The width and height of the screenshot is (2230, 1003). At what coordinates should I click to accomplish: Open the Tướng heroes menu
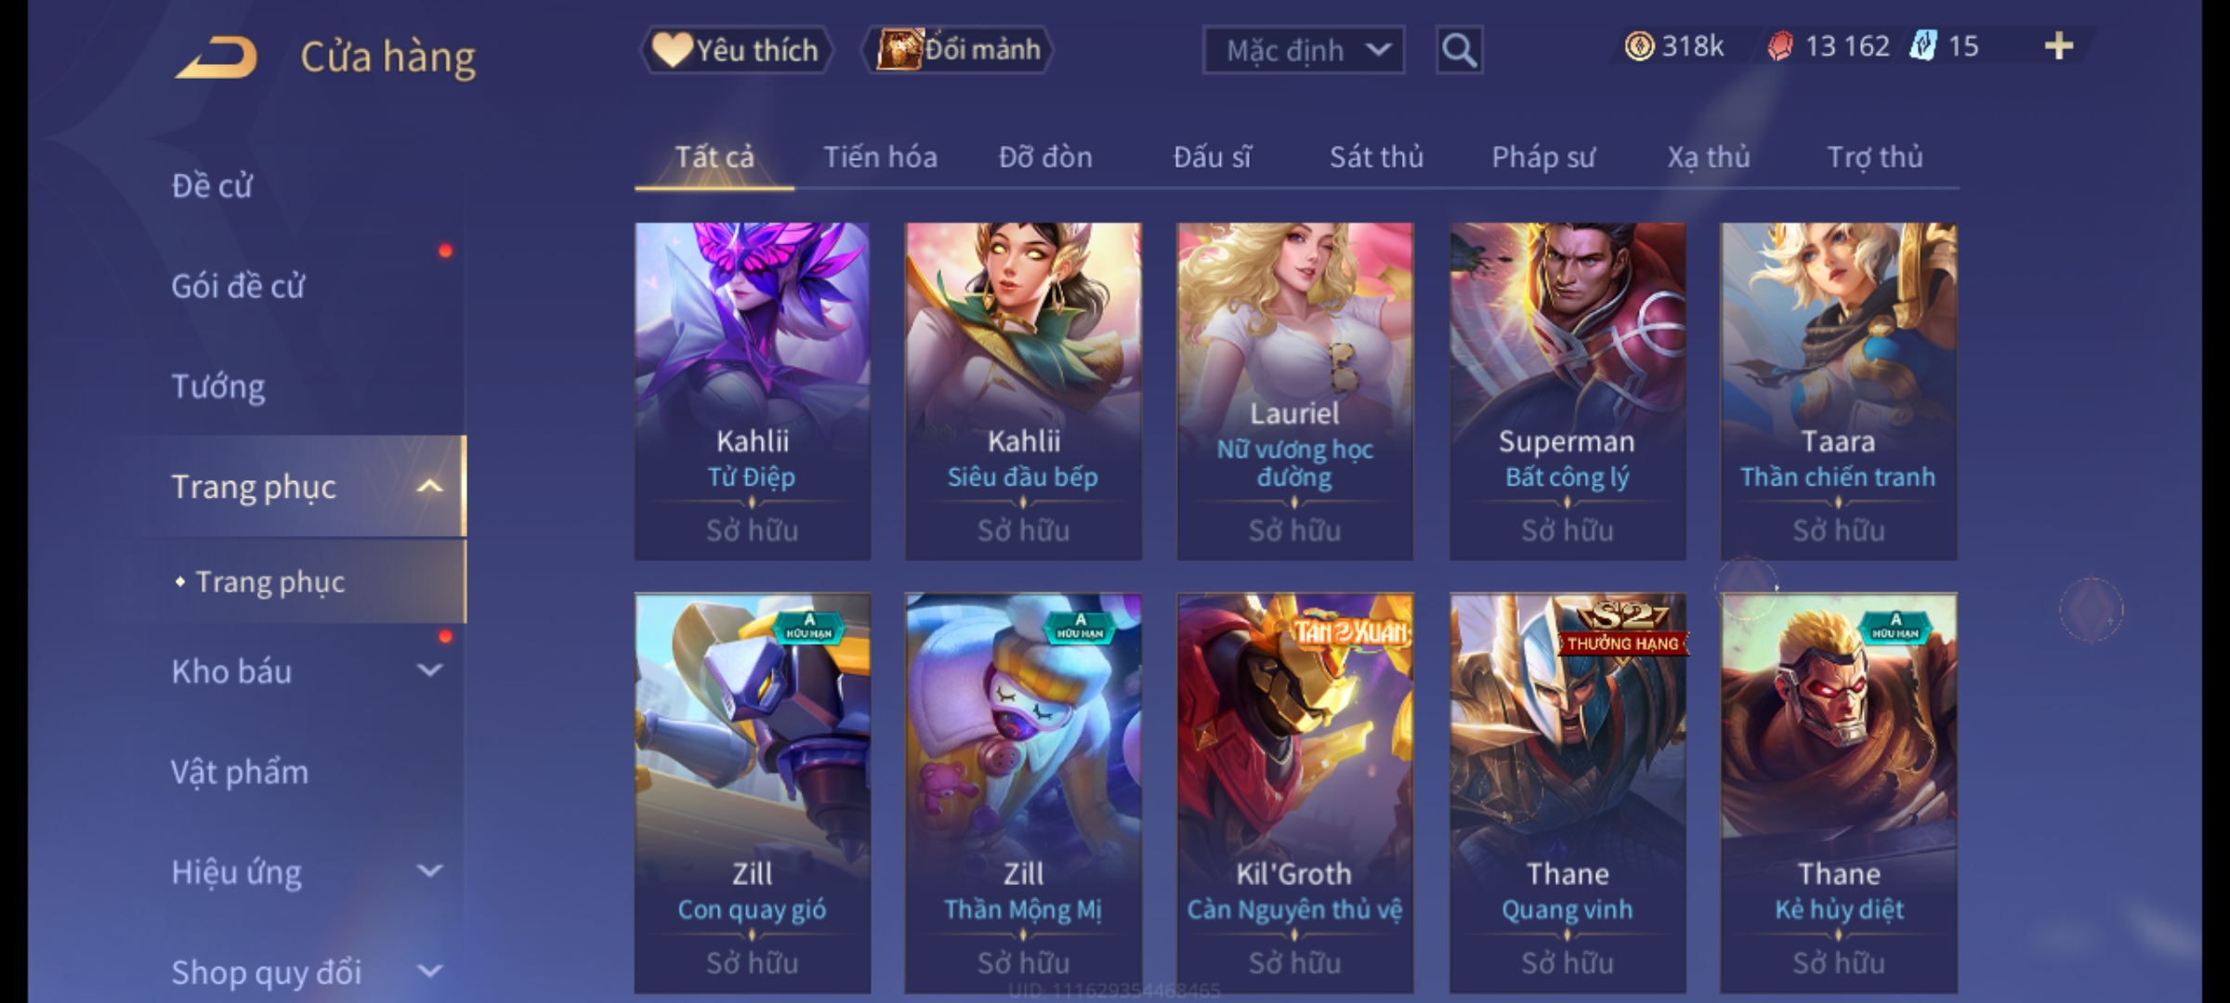coord(218,386)
